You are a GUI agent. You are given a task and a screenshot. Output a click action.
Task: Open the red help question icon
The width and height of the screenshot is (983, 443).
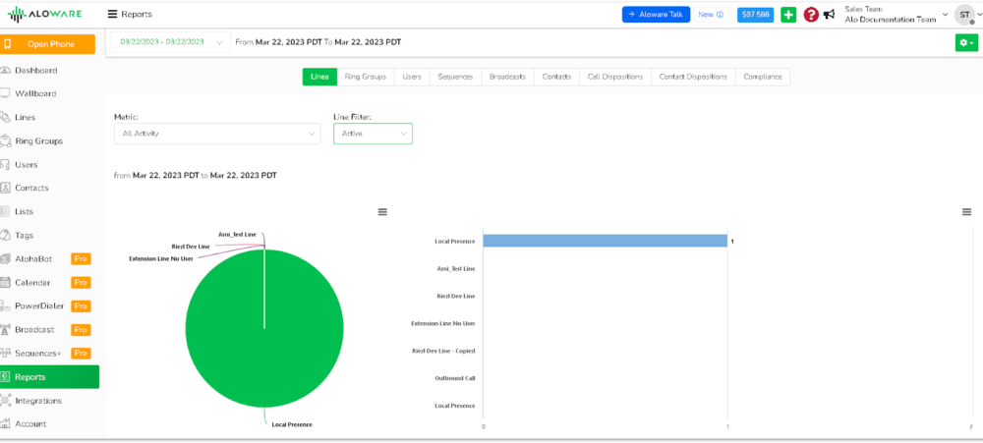[811, 15]
